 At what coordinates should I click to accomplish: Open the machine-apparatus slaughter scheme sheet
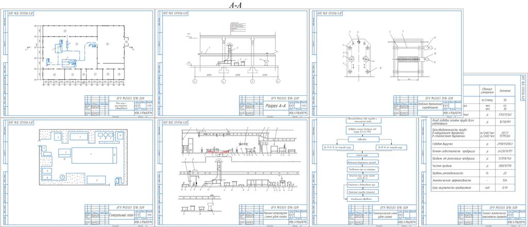(232, 171)
